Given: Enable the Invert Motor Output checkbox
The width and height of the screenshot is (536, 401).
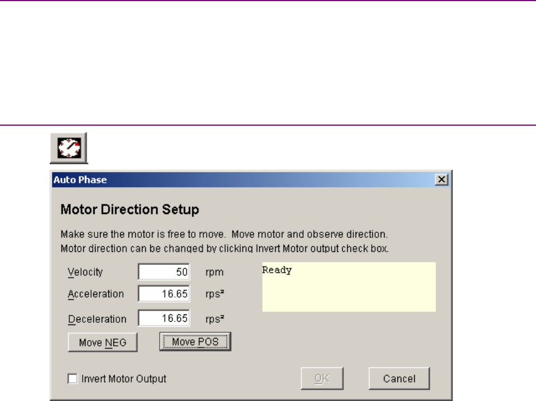Looking at the screenshot, I should pyautogui.click(x=73, y=379).
